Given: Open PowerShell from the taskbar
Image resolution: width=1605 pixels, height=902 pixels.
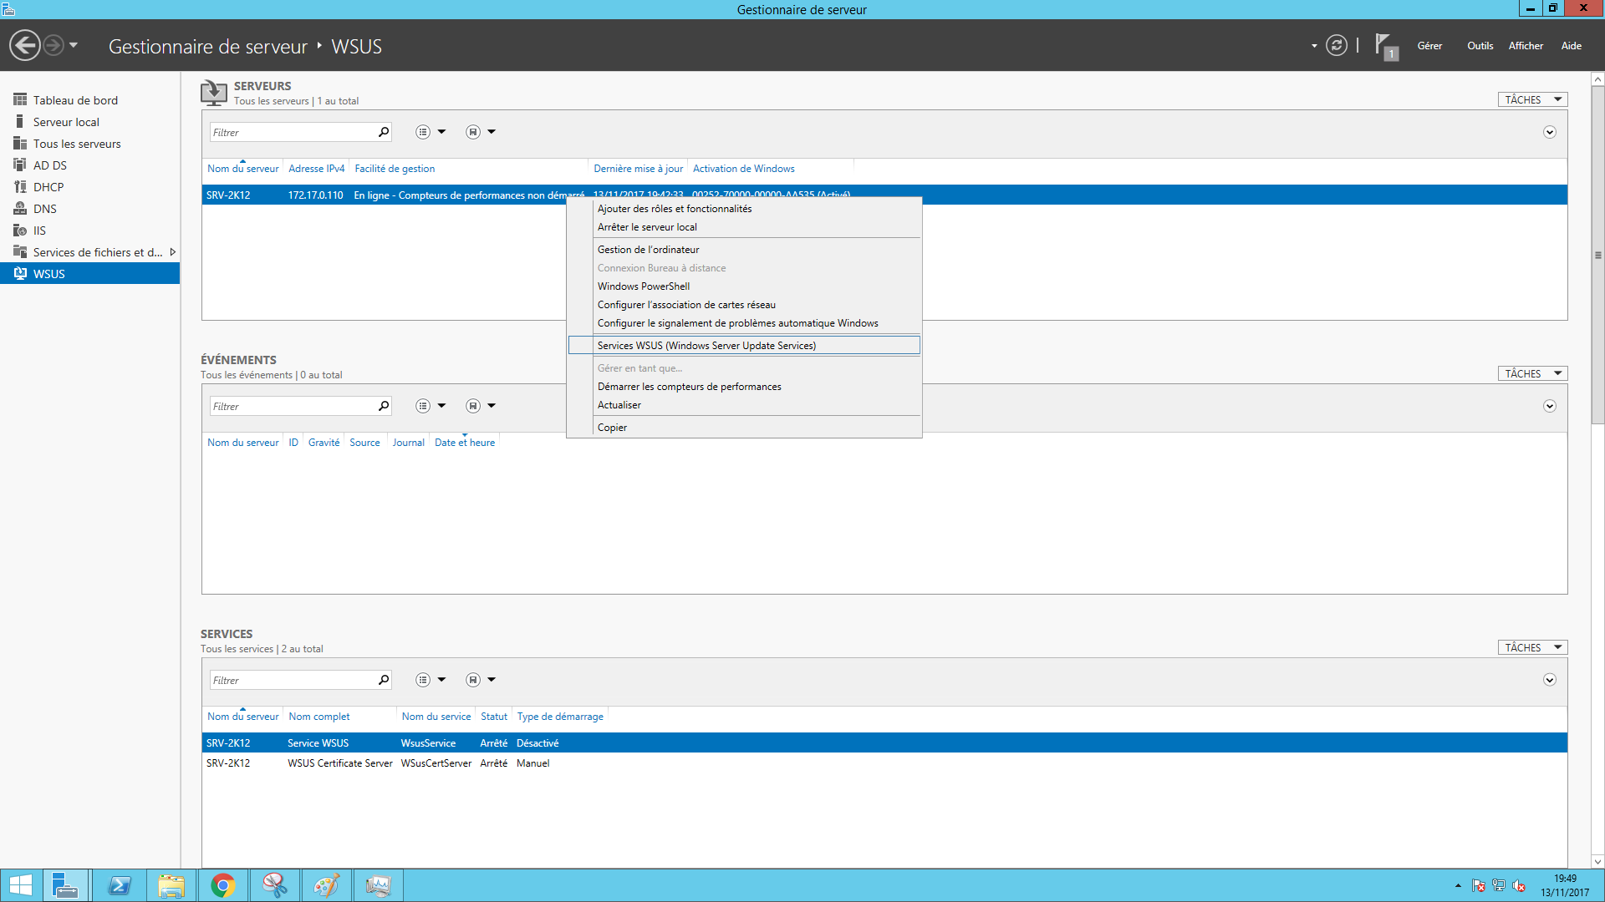Looking at the screenshot, I should coord(120,885).
